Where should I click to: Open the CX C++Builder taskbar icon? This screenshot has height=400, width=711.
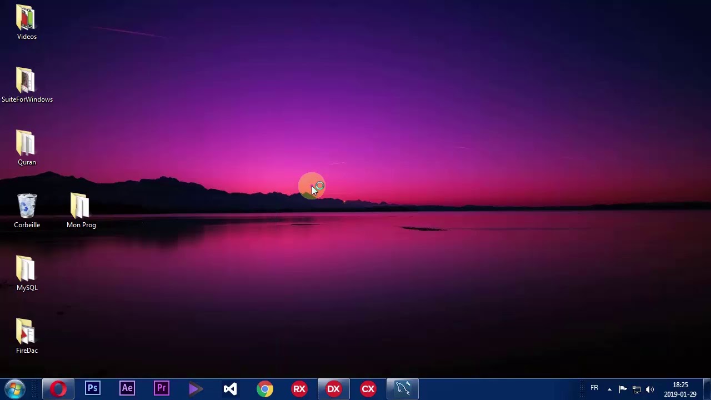(368, 389)
